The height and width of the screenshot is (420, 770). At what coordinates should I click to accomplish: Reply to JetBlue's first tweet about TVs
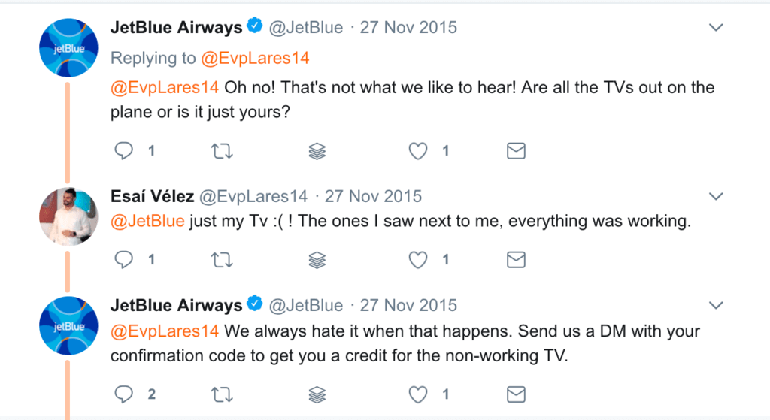(x=123, y=151)
